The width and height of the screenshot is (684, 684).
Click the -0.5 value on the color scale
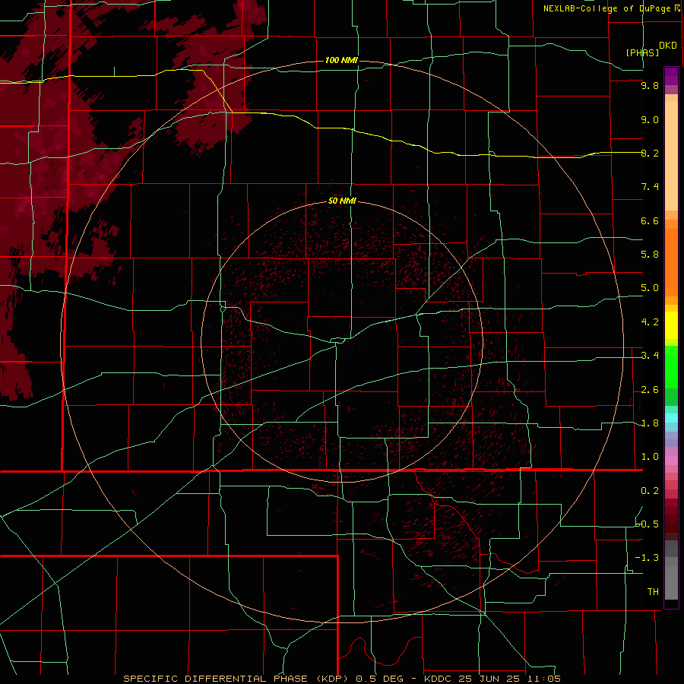point(648,524)
